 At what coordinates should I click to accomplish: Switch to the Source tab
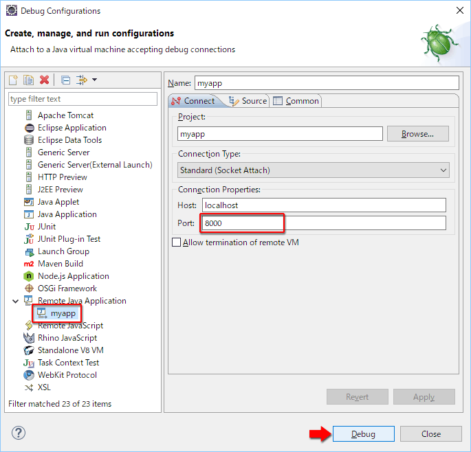click(248, 101)
